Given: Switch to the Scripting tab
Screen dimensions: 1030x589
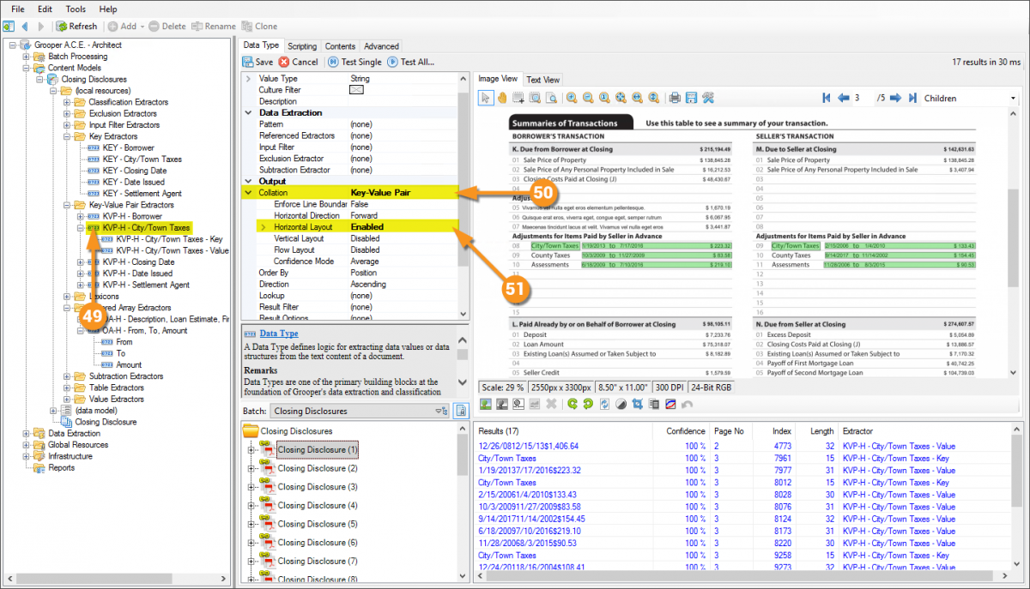Looking at the screenshot, I should [302, 46].
